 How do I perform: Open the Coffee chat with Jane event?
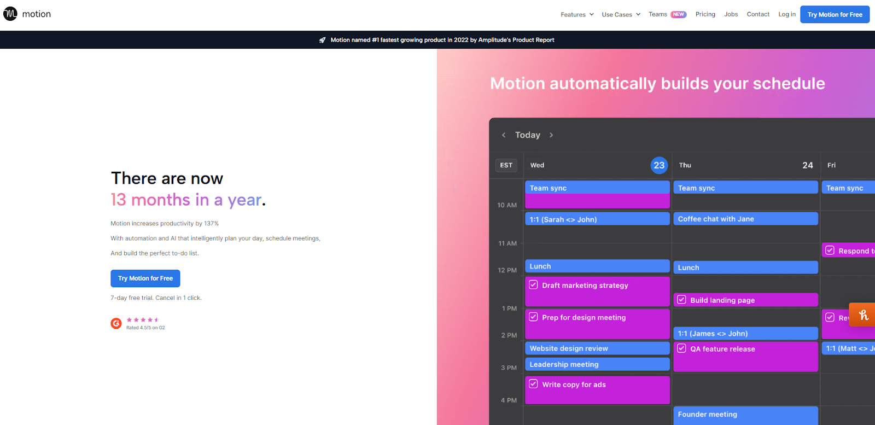tap(746, 219)
